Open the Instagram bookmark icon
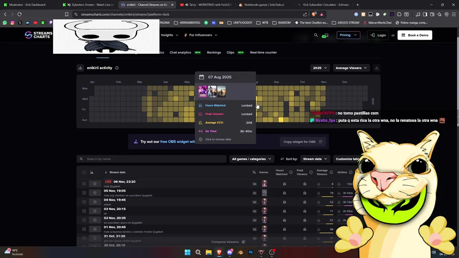This screenshot has height=258, width=459. coord(12,23)
